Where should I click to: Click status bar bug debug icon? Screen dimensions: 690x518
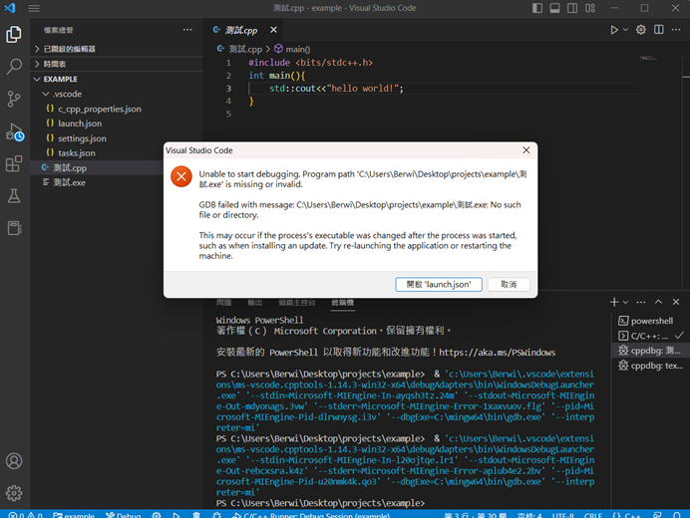217,514
